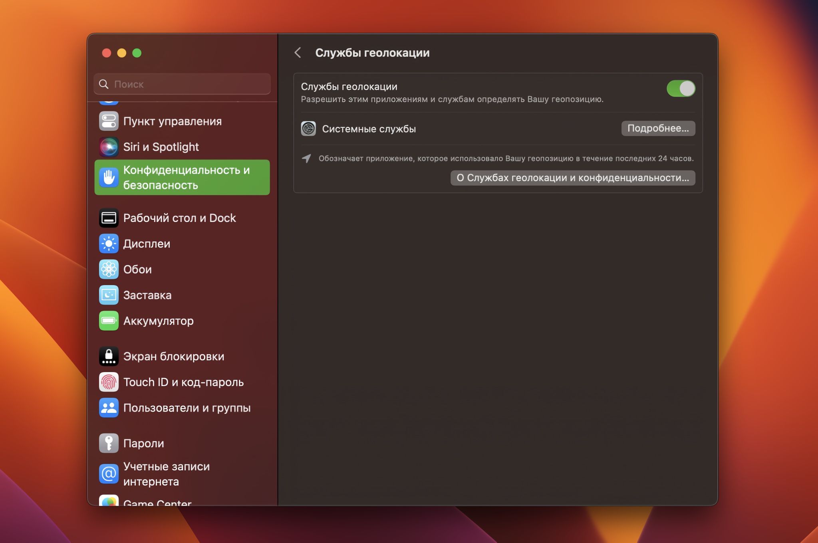Click the Экран блокировки lock icon
818x543 pixels.
(x=109, y=357)
